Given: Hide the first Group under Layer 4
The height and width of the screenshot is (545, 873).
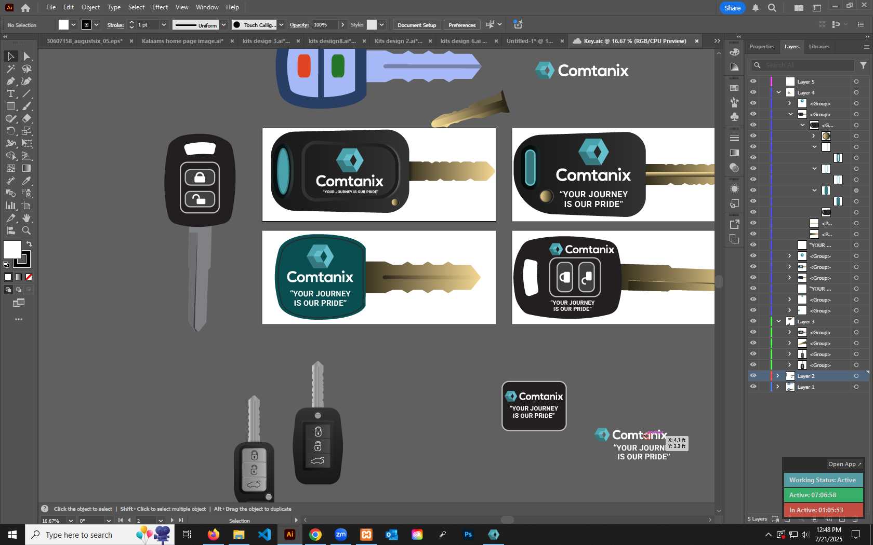Looking at the screenshot, I should click(x=753, y=103).
